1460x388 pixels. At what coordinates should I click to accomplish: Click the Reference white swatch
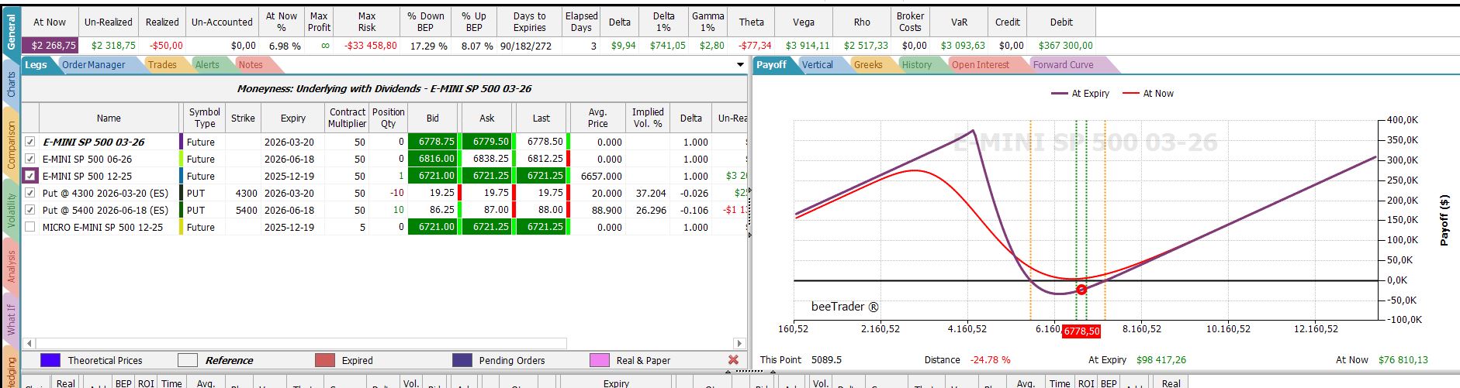[x=187, y=360]
